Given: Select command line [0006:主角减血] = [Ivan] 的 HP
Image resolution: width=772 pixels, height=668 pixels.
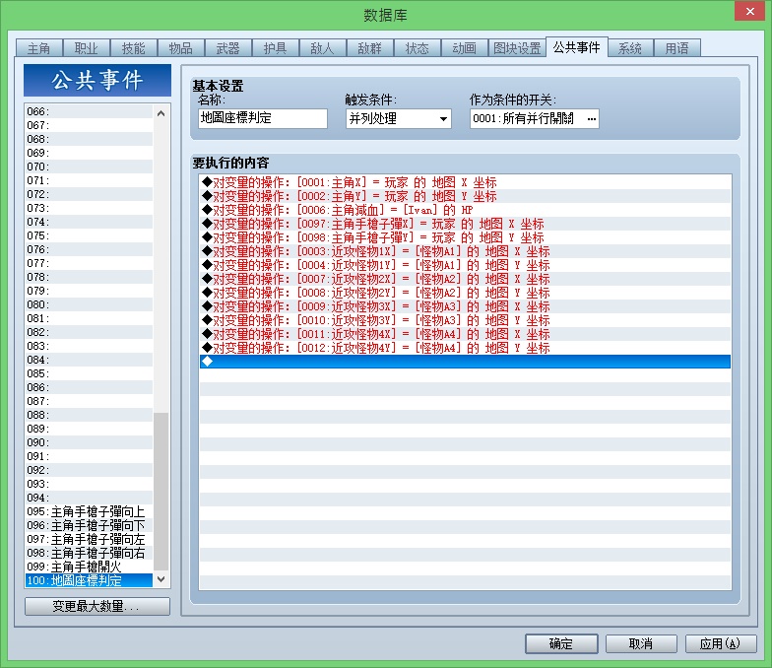Looking at the screenshot, I should coord(465,210).
